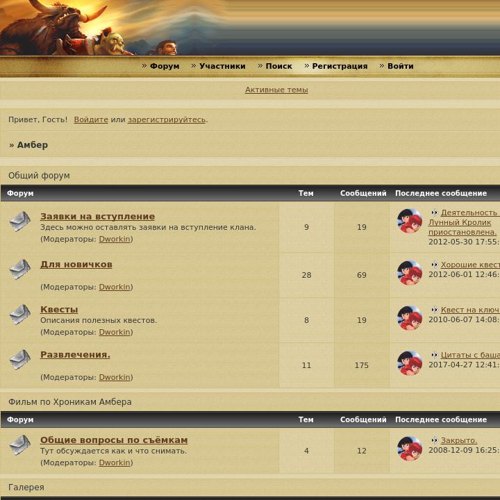Open last post Цитаты с баша link

470,355
